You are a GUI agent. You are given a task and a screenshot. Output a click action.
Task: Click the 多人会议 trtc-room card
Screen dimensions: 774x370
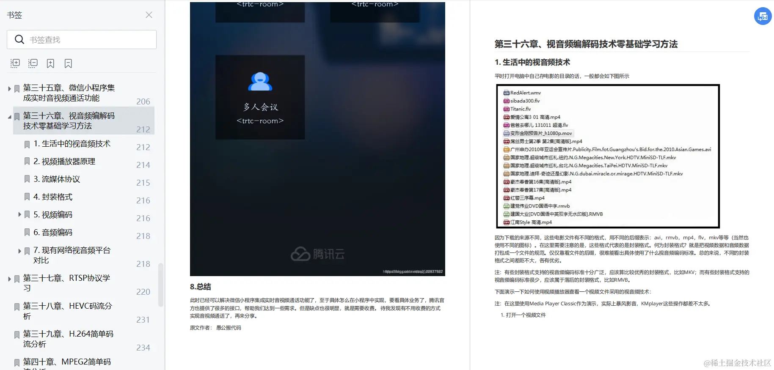pos(260,97)
